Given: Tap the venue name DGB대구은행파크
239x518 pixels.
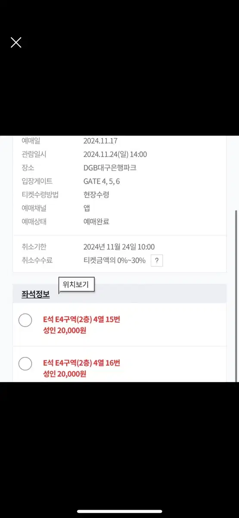Looking at the screenshot, I should [110, 167].
